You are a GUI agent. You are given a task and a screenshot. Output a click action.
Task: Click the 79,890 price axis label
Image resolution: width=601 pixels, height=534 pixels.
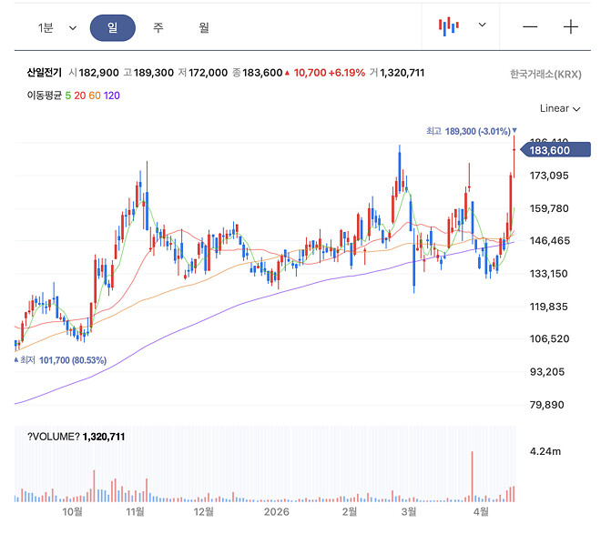pyautogui.click(x=546, y=405)
